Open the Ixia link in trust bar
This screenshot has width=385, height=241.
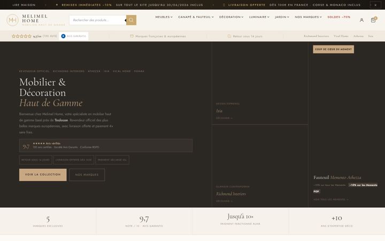click(371, 36)
